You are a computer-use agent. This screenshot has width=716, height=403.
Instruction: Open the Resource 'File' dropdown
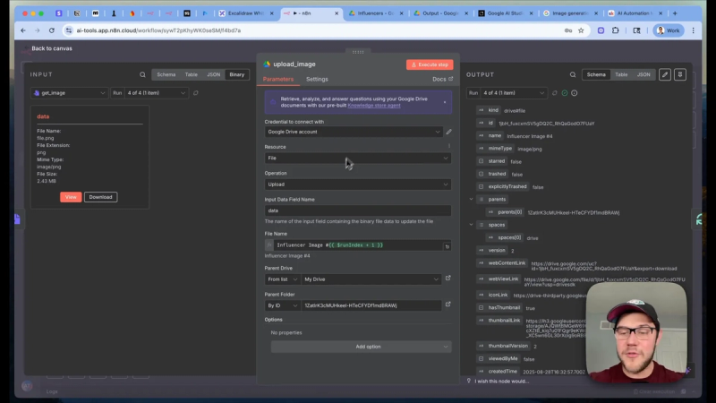[357, 159]
